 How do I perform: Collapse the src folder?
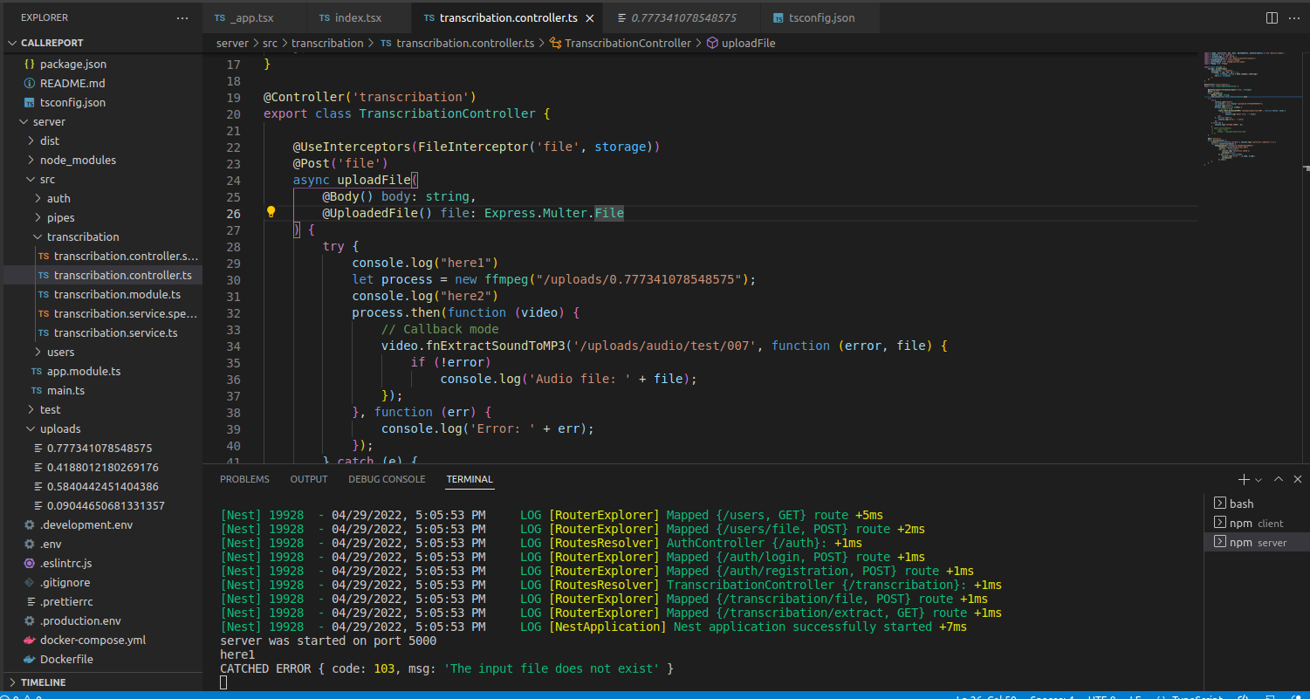coord(103,179)
